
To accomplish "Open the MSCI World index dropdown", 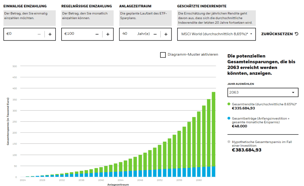I will pos(216,34).
